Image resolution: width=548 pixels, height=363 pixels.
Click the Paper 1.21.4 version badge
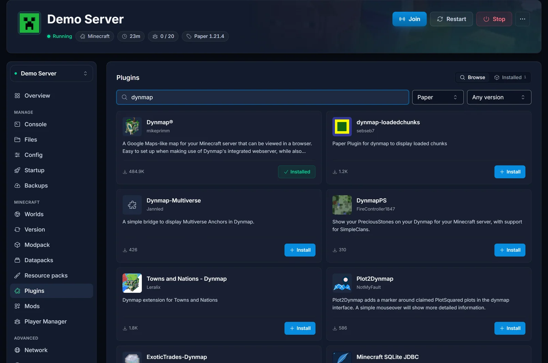[x=206, y=36]
